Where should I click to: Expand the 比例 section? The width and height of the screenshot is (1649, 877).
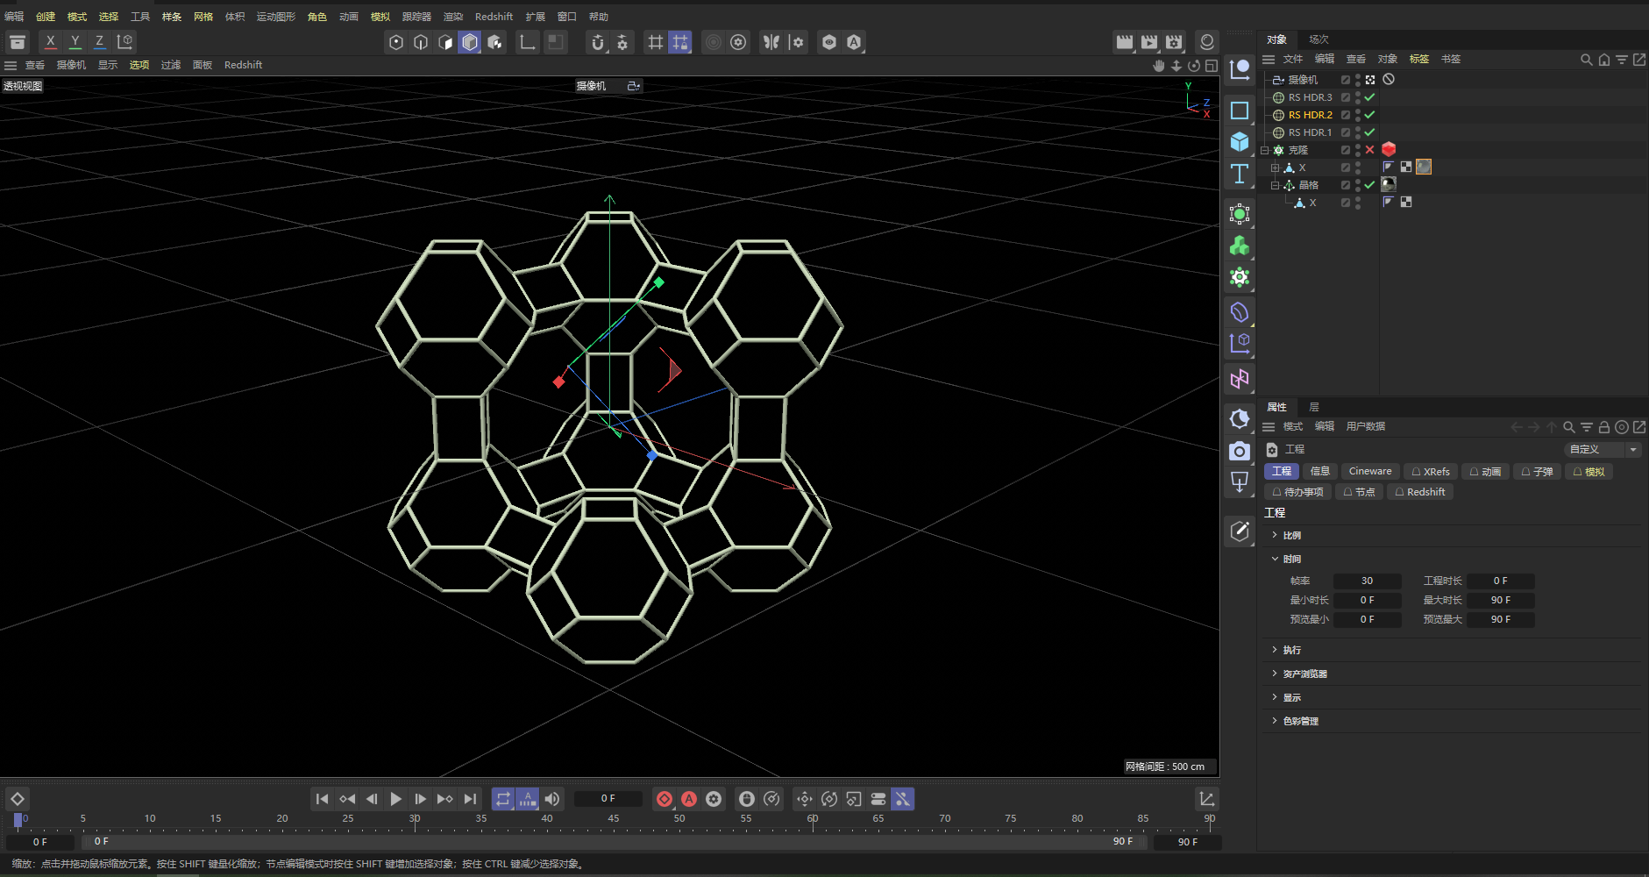1275,535
